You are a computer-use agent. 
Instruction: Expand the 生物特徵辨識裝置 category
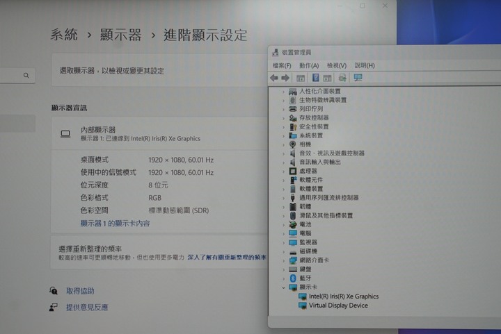tap(283, 101)
